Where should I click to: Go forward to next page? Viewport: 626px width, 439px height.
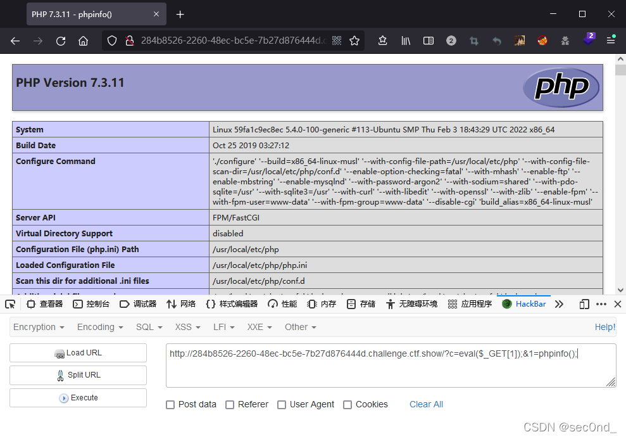(x=38, y=41)
